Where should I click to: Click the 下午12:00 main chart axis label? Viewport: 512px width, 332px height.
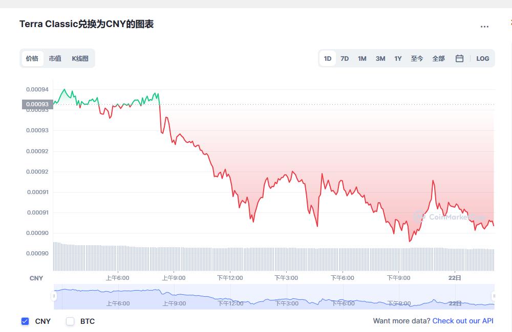click(x=230, y=278)
